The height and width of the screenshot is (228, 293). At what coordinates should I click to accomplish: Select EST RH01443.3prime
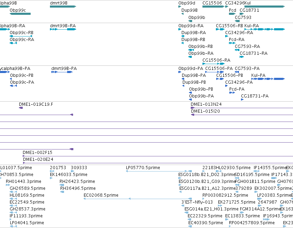pyautogui.click(x=23, y=182)
